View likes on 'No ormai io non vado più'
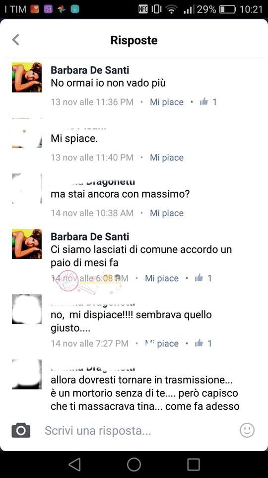 point(208,102)
